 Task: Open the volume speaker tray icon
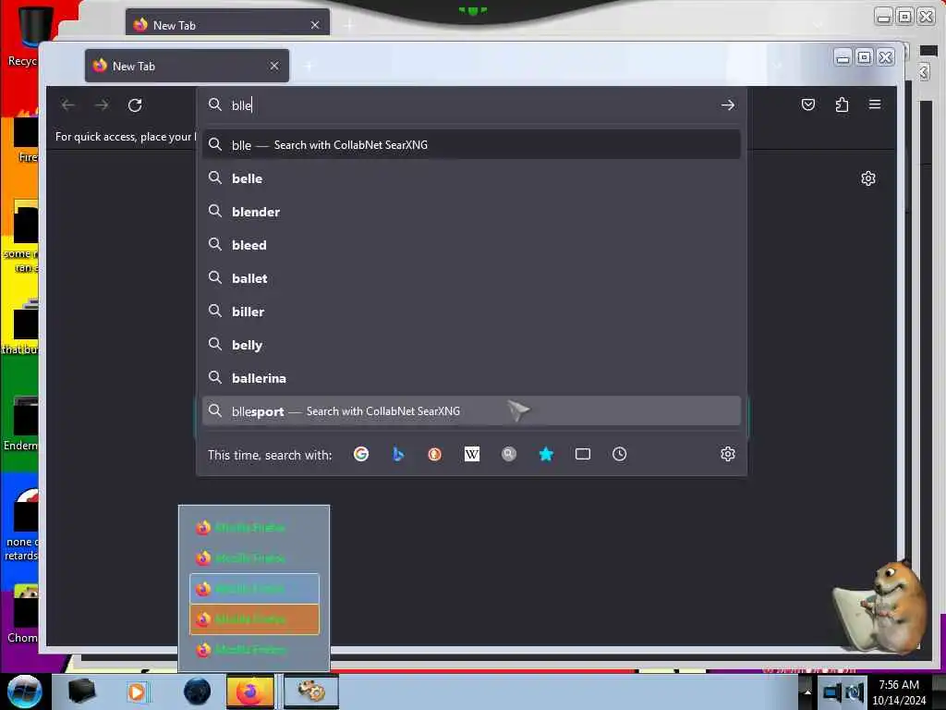coord(855,692)
